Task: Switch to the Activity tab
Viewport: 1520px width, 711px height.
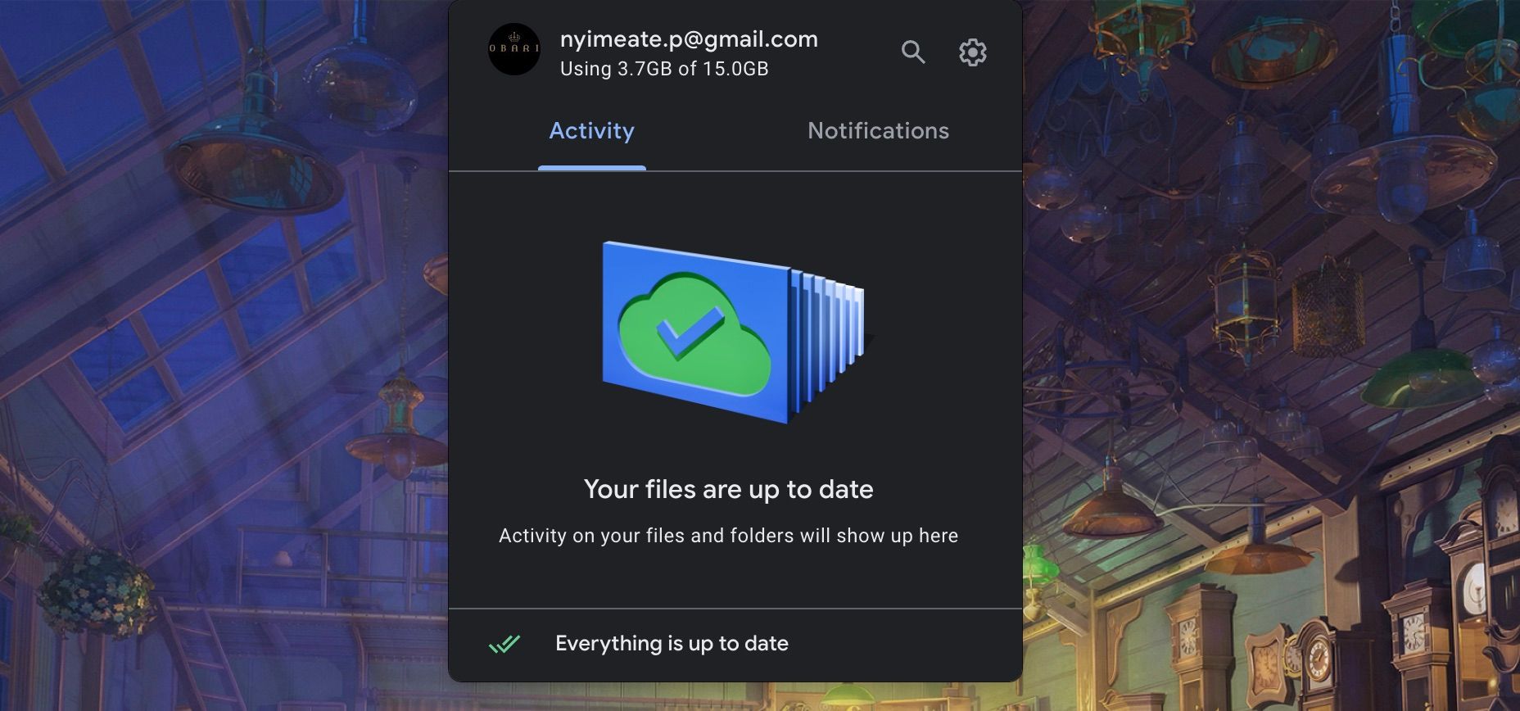Action: [591, 131]
